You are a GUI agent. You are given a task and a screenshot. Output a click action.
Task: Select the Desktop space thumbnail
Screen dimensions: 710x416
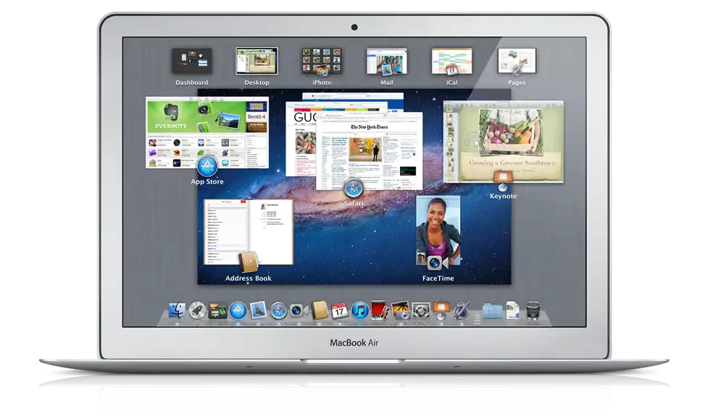pyautogui.click(x=256, y=61)
